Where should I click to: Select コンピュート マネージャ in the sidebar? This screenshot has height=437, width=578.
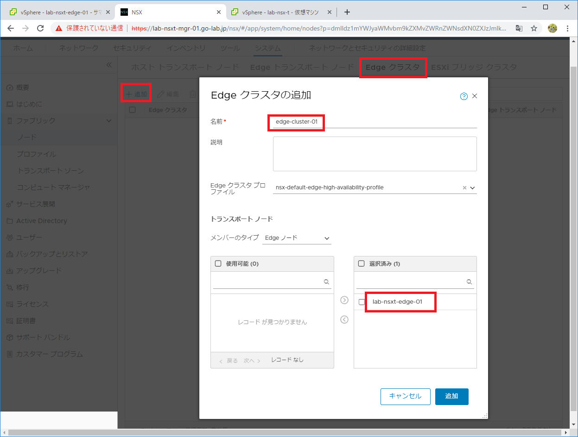click(53, 187)
